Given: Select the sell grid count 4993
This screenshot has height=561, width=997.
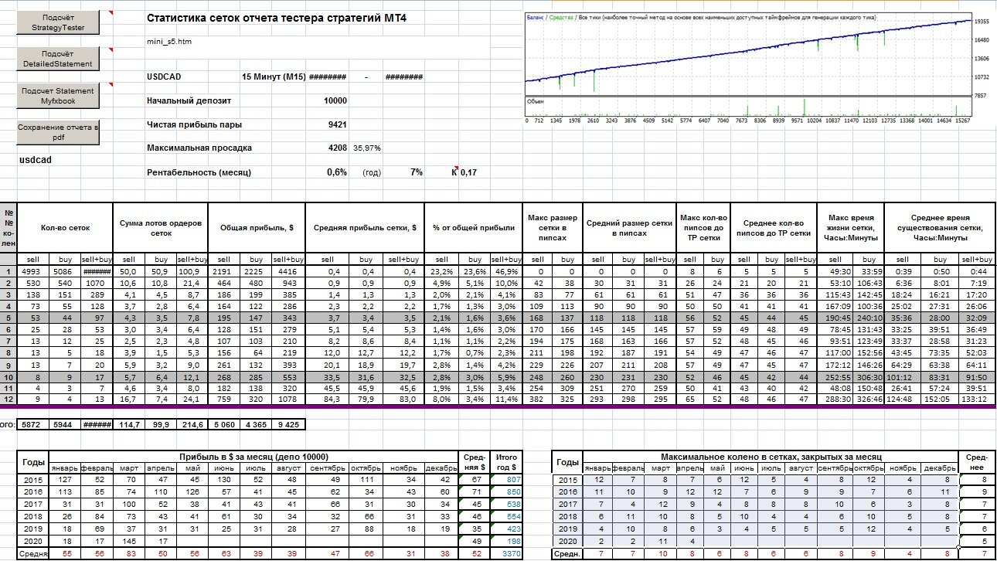Looking at the screenshot, I should coord(33,272).
